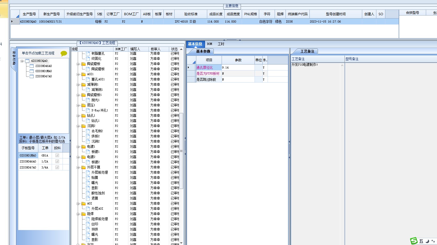The width and height of the screenshot is (437, 245).
Task: Click the document icon of 外层AOI step
Action: pos(88,209)
